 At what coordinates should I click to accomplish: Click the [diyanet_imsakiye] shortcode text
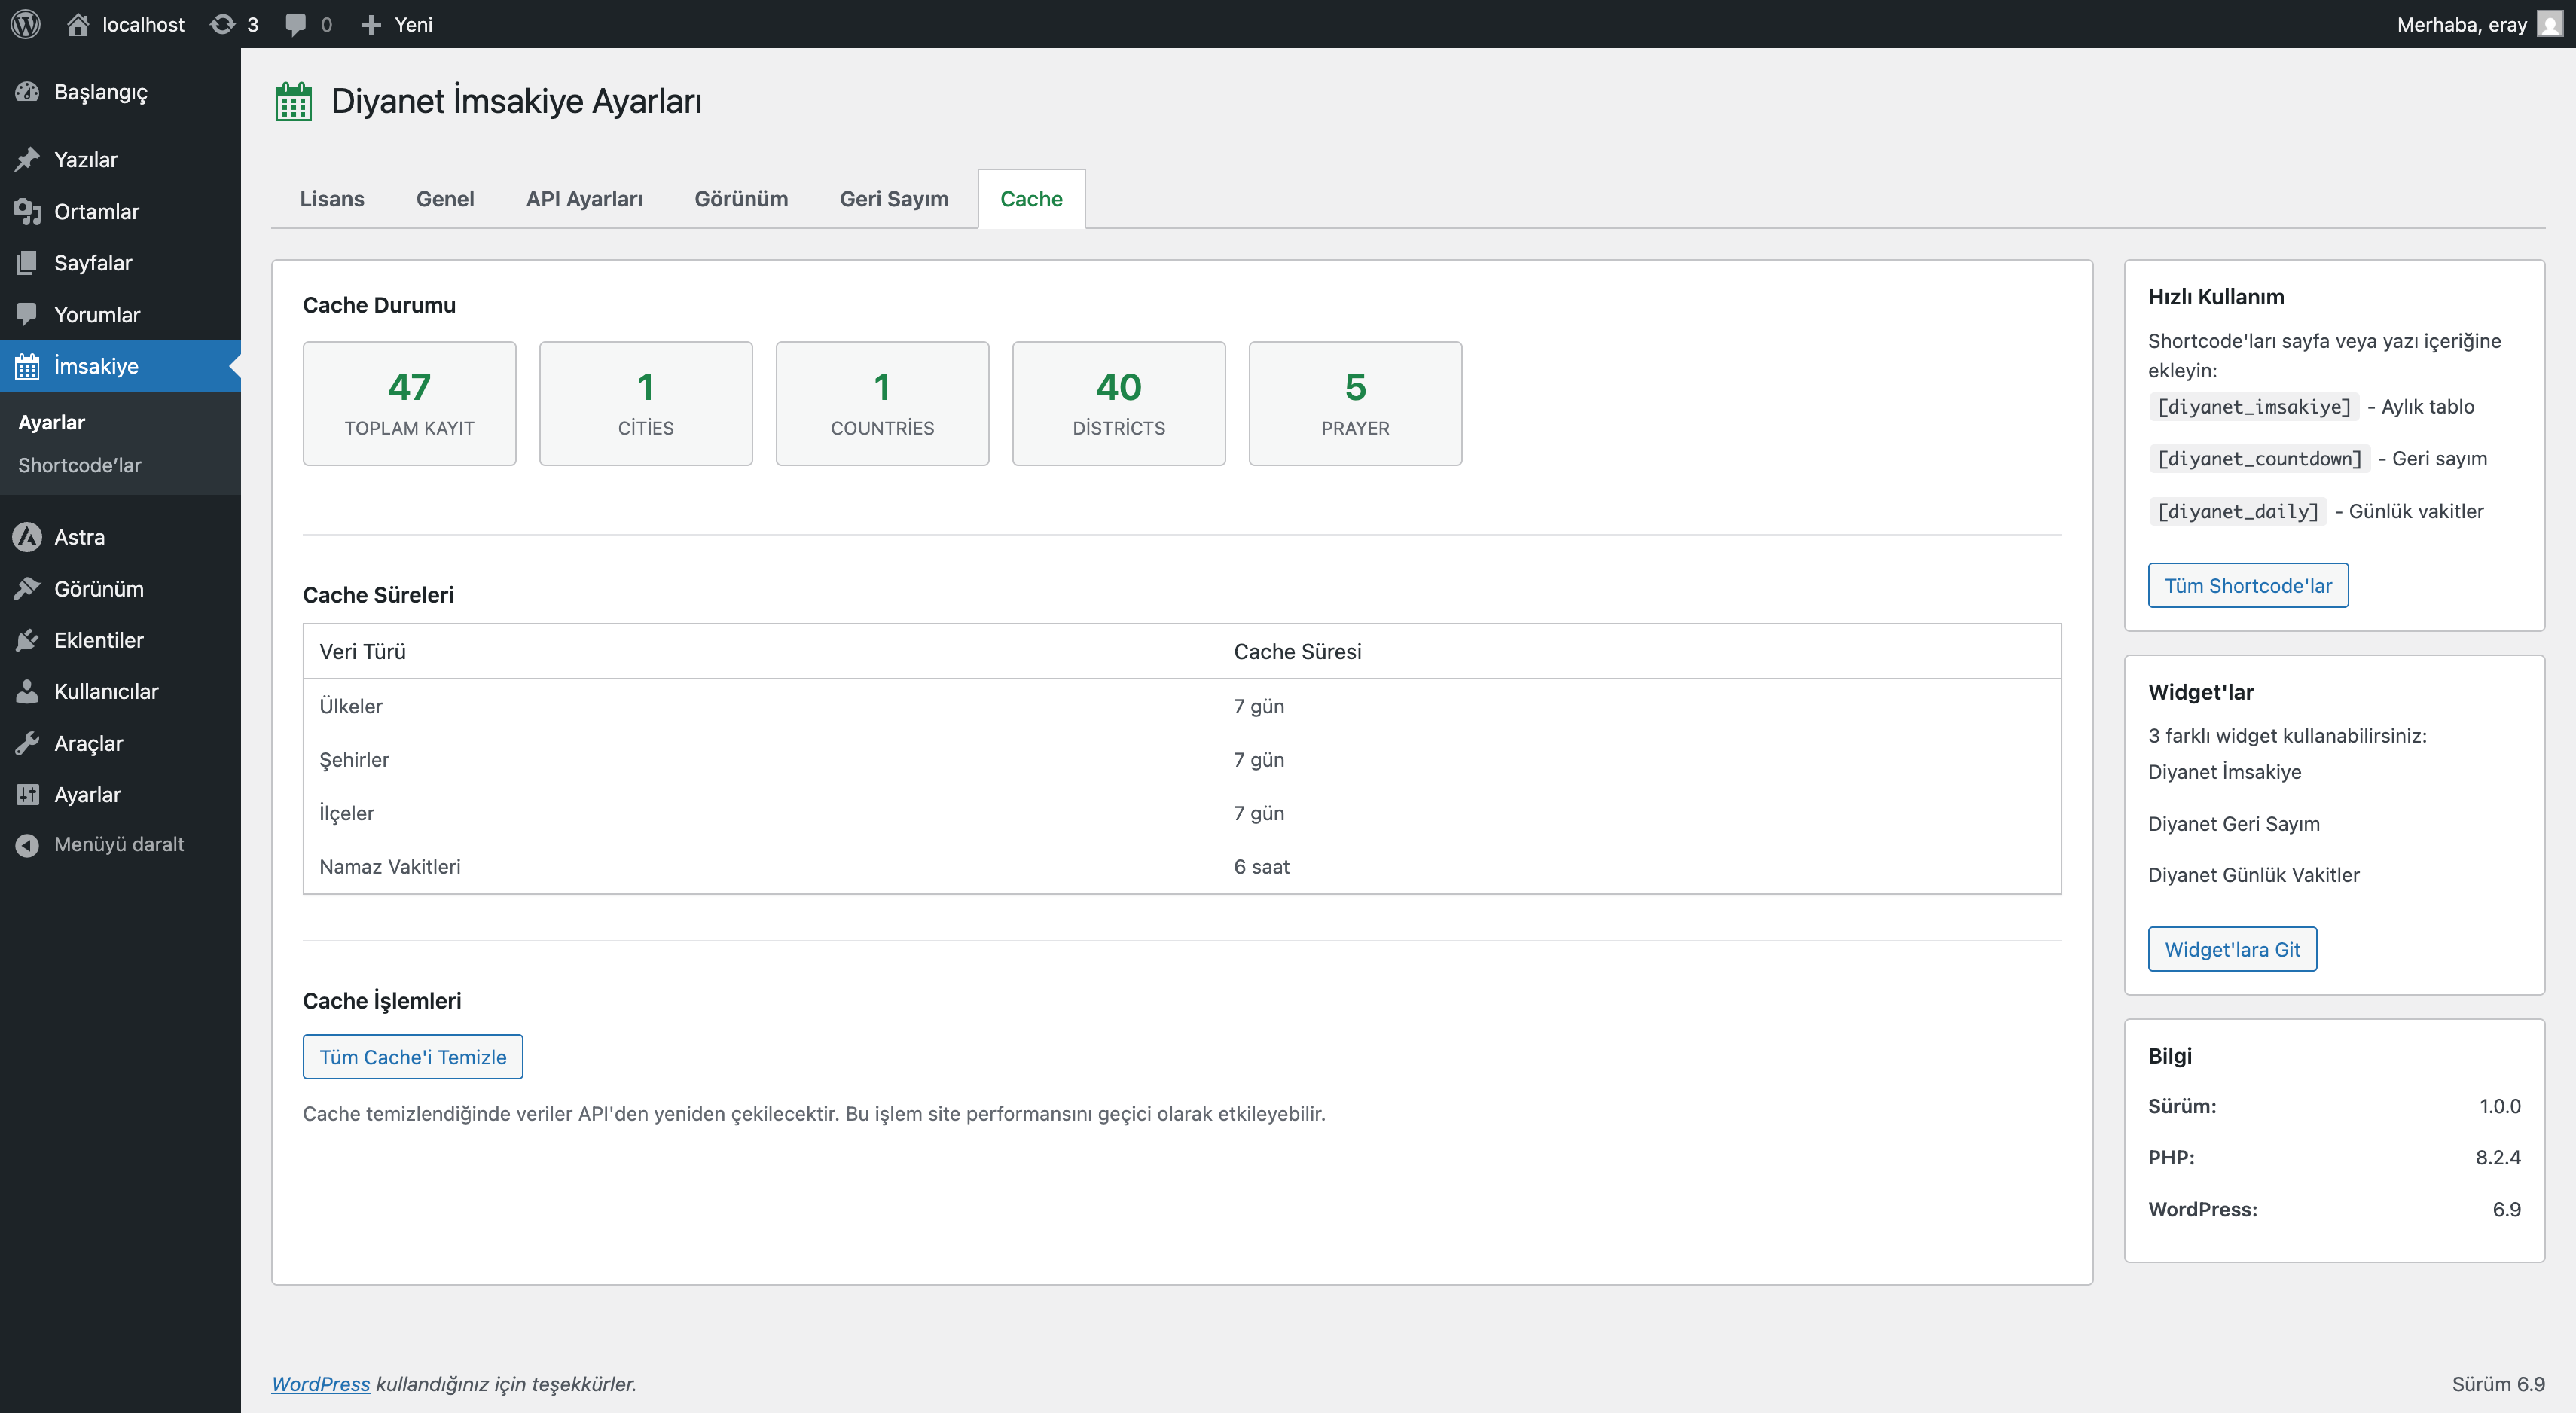tap(2254, 407)
